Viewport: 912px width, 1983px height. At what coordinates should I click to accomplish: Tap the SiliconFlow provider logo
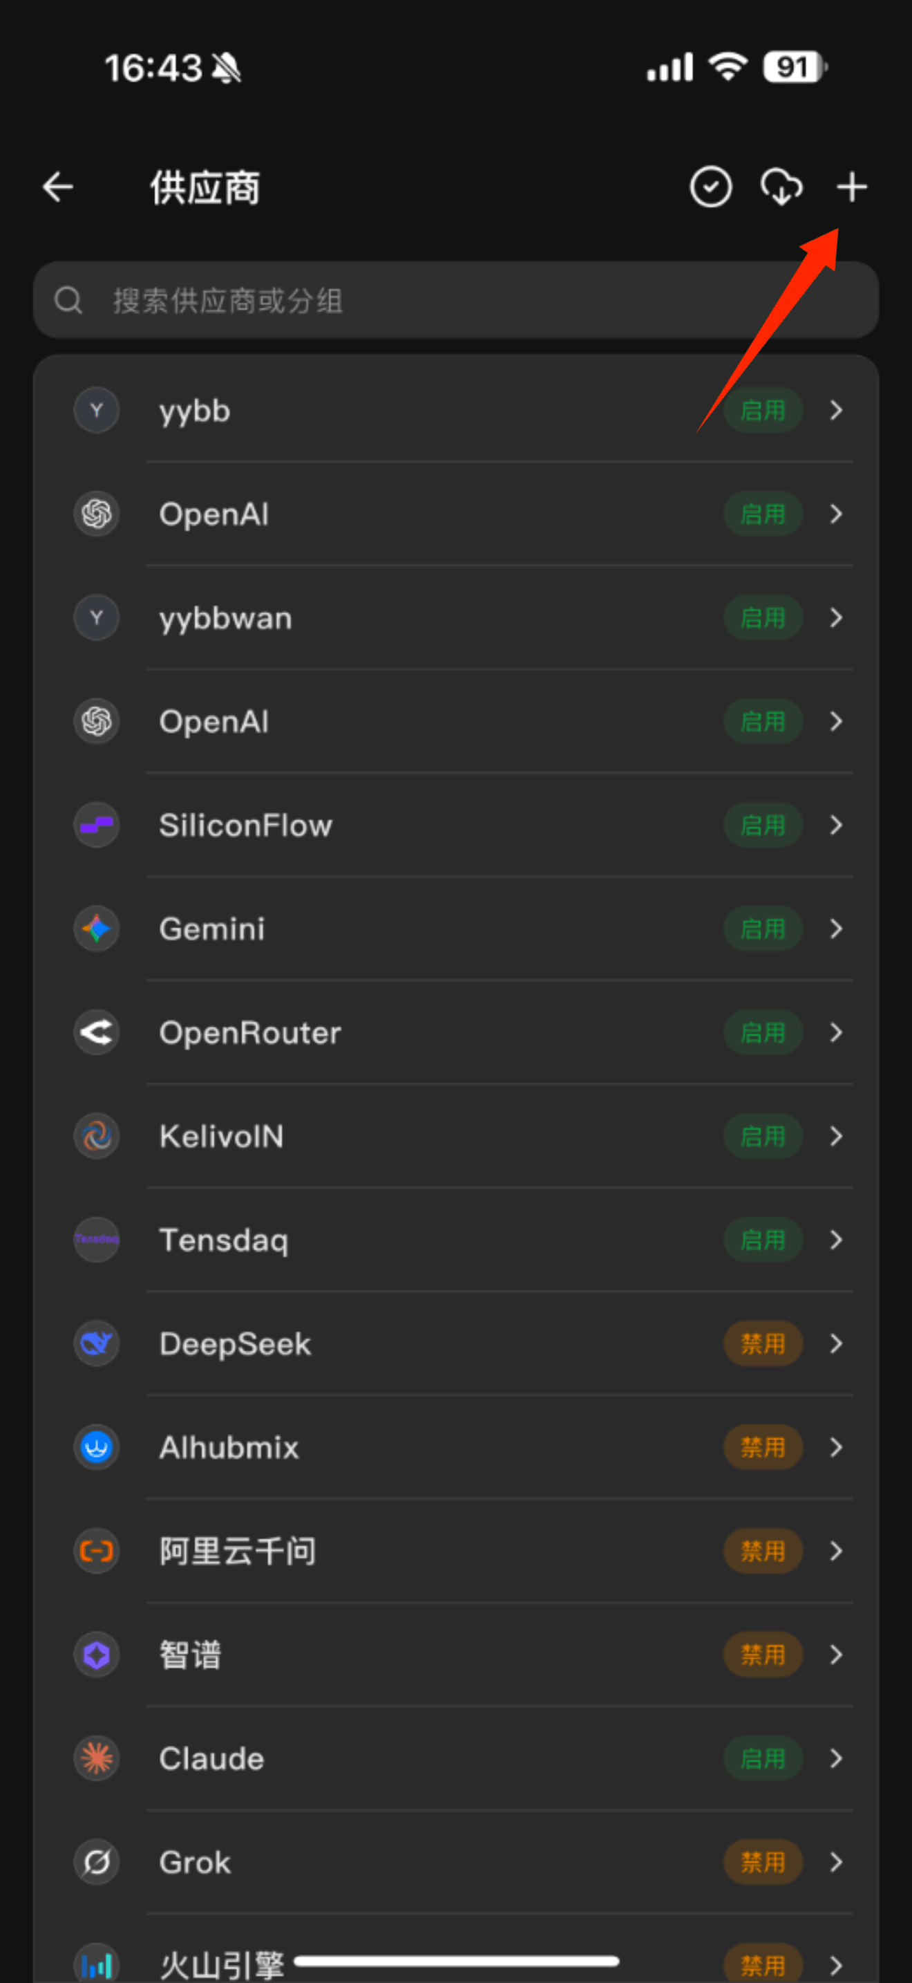pos(97,826)
